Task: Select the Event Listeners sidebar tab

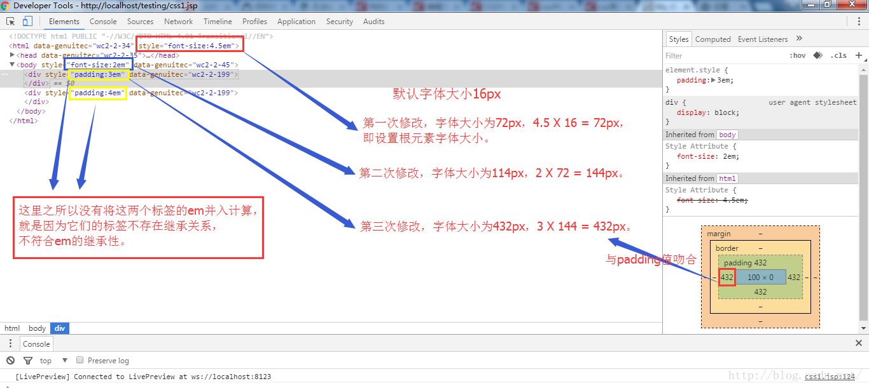Action: [763, 39]
